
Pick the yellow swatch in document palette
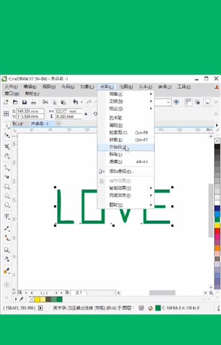38,299
